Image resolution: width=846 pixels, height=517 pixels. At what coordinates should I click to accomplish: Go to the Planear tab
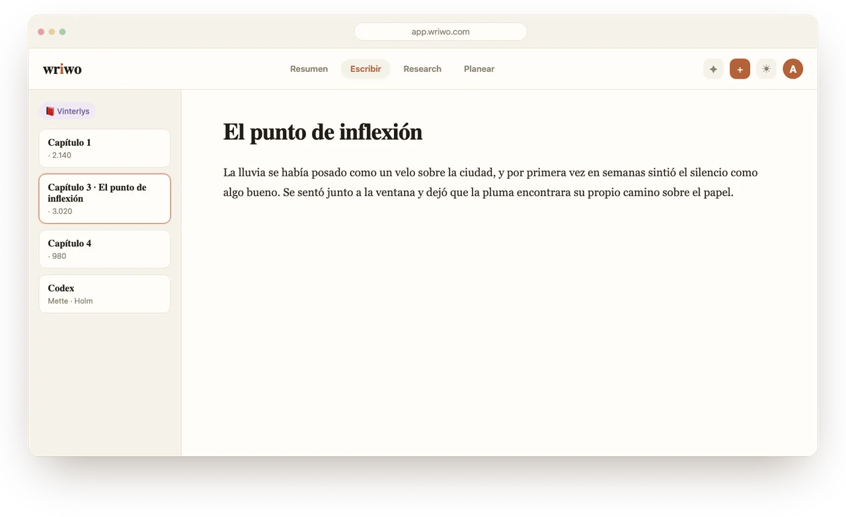[x=479, y=69]
